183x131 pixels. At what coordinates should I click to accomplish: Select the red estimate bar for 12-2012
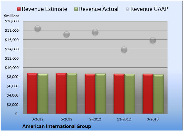pos(119,94)
